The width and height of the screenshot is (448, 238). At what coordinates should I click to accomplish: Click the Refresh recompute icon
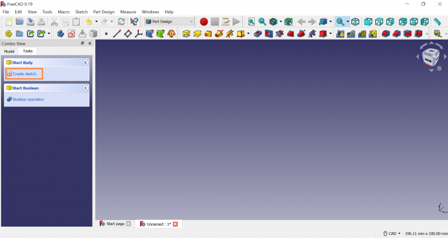click(x=121, y=22)
